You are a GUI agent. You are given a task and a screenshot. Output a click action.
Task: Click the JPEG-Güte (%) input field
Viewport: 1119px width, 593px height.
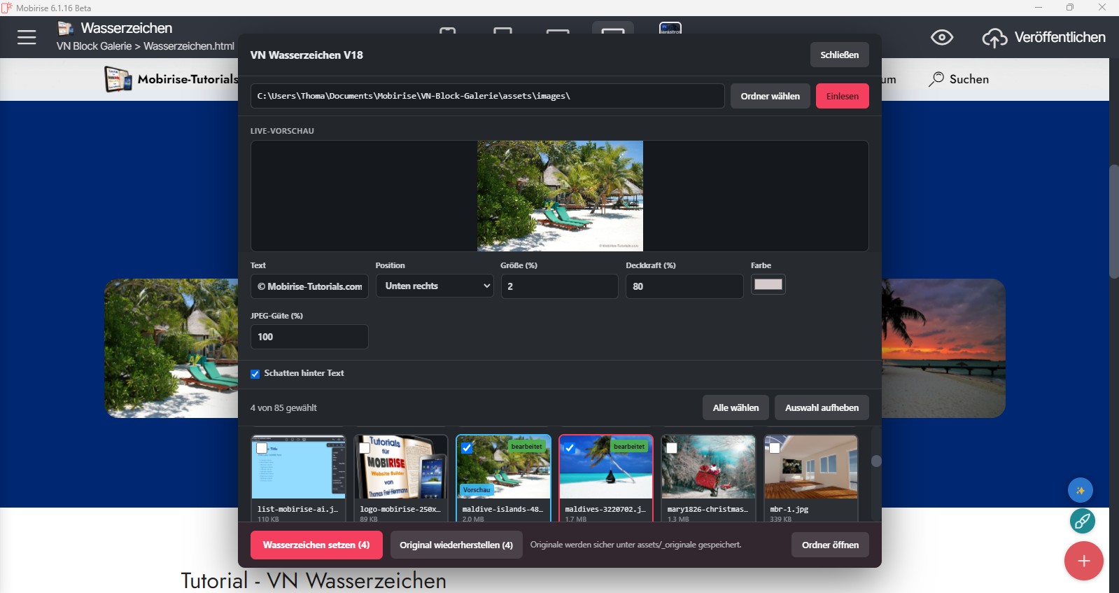[x=309, y=337]
